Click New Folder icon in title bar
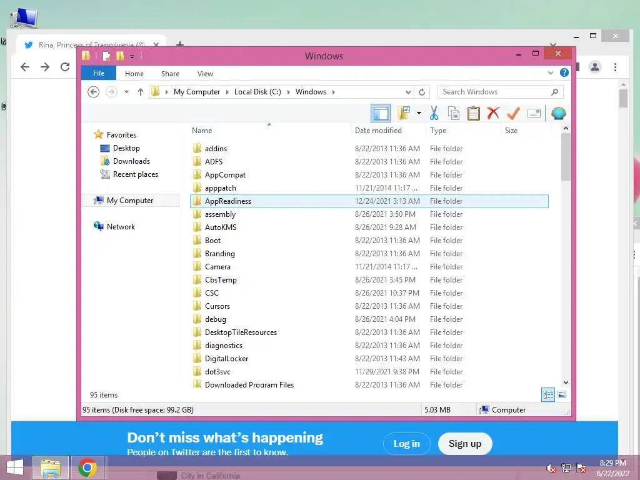This screenshot has height=480, width=640. click(120, 56)
